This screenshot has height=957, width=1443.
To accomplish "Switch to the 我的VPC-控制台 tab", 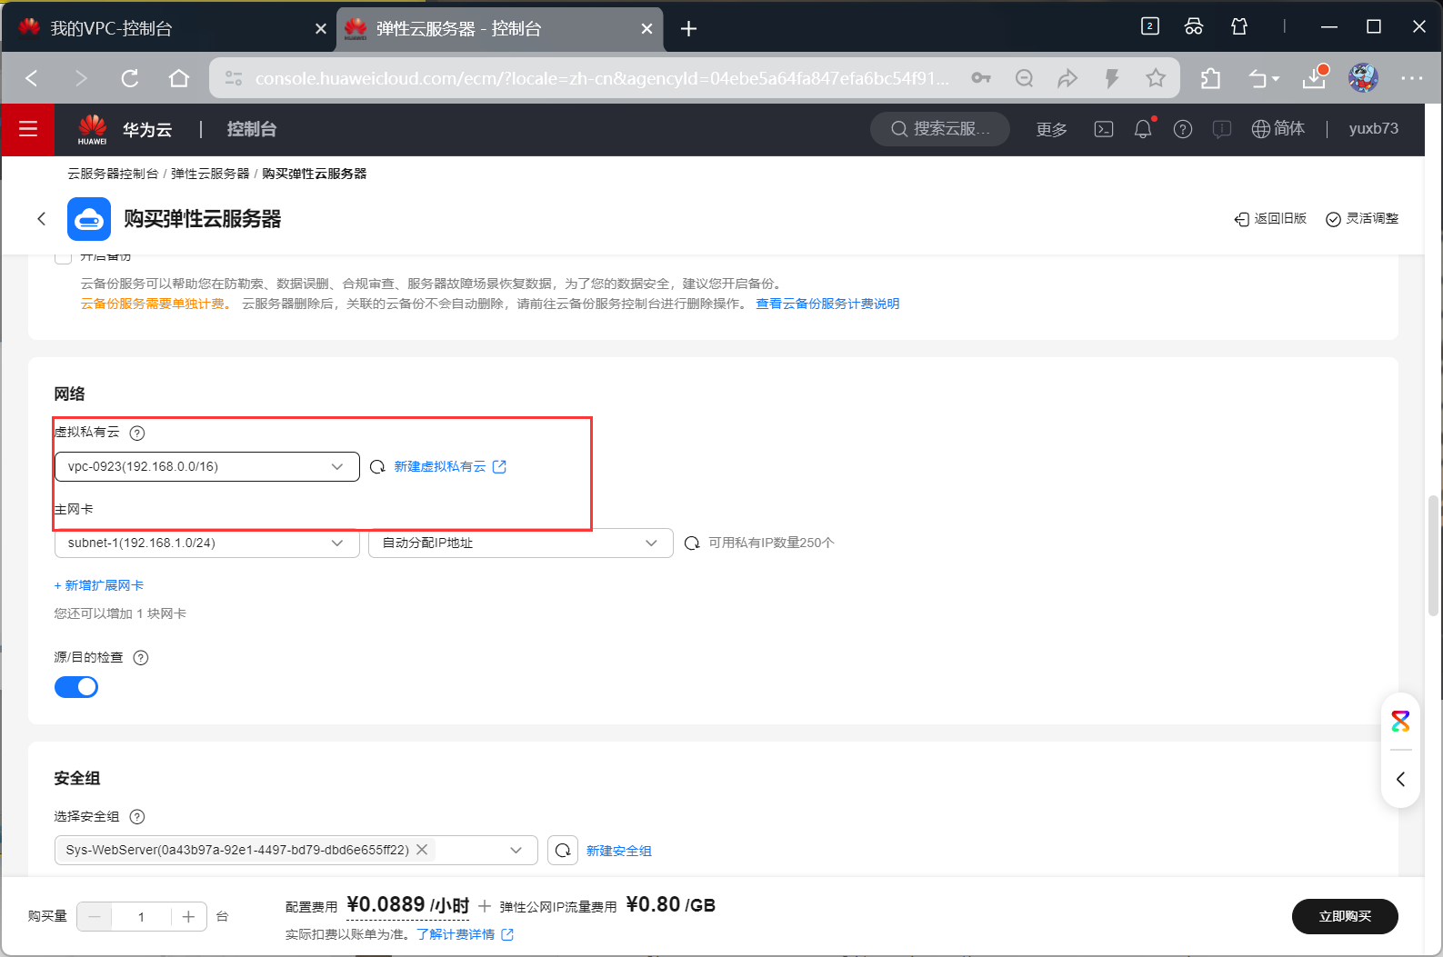I will [168, 28].
